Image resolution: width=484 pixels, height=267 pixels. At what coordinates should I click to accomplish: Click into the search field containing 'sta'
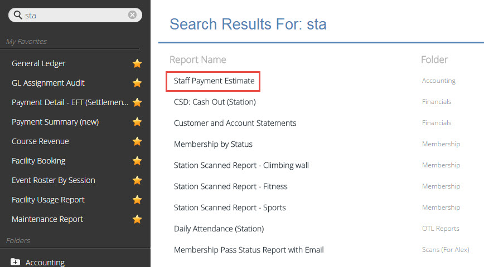click(x=75, y=15)
